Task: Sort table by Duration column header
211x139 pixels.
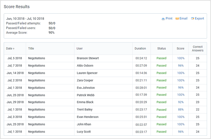Action: [x=140, y=48]
